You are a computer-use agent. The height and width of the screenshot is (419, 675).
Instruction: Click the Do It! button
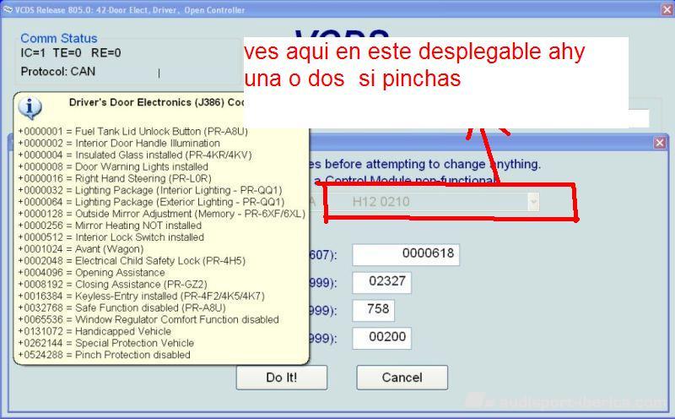(x=282, y=378)
